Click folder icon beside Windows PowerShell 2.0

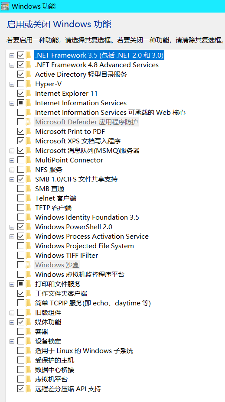[x=29, y=227]
